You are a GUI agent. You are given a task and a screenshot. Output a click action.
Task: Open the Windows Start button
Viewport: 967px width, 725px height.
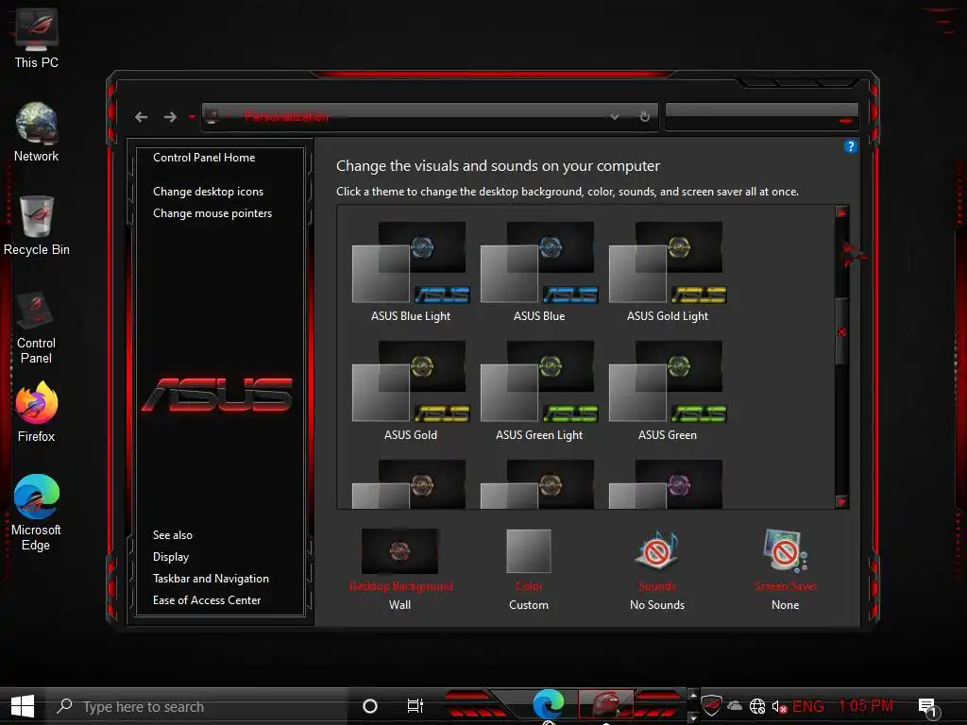pyautogui.click(x=23, y=706)
